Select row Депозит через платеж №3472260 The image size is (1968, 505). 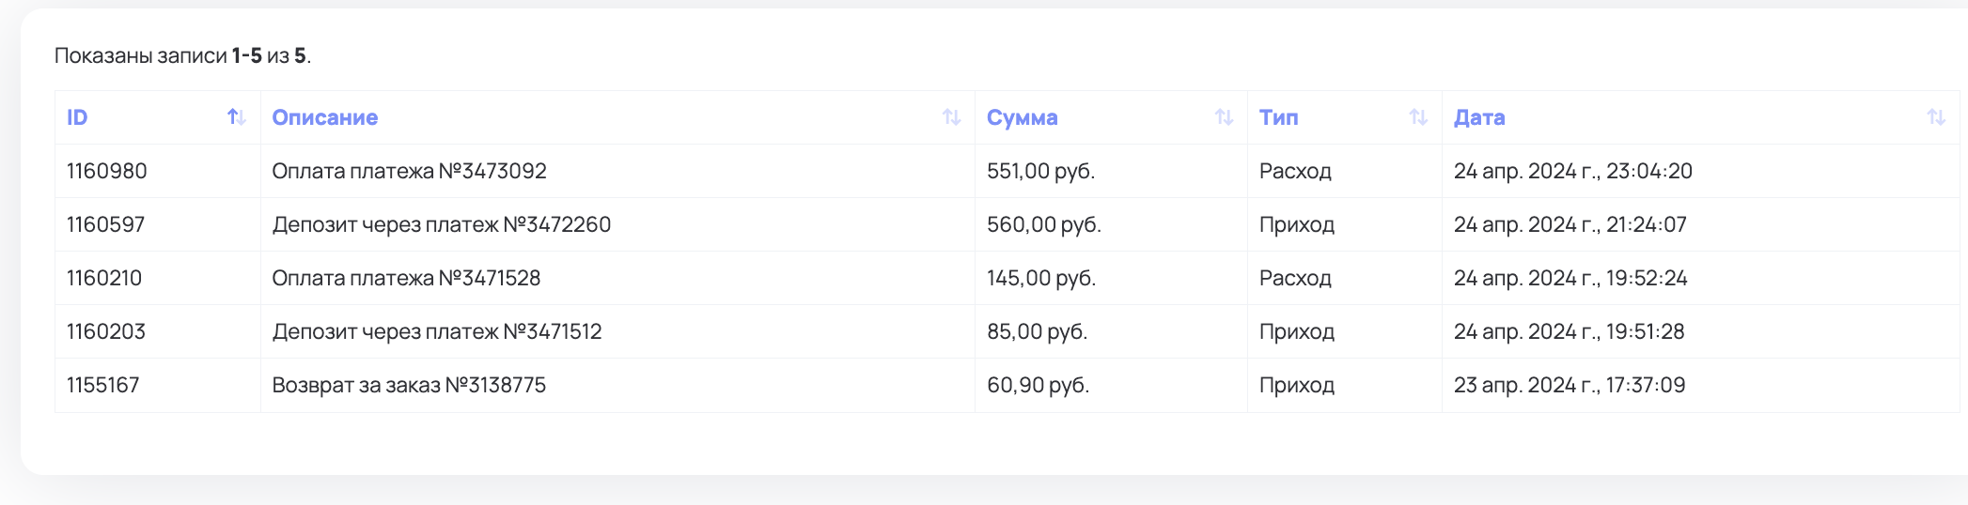click(x=441, y=224)
